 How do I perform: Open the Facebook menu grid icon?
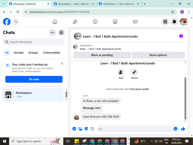coord(165,22)
